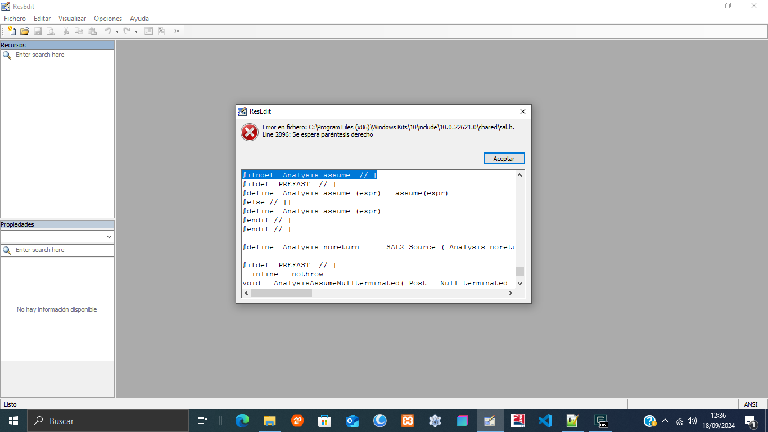Launch Microsoft Edge from the taskbar

[x=242, y=421]
